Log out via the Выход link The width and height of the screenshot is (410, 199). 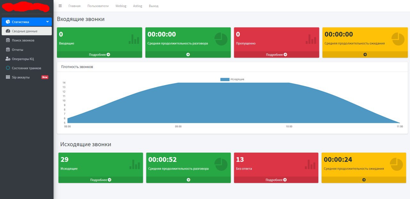point(153,6)
